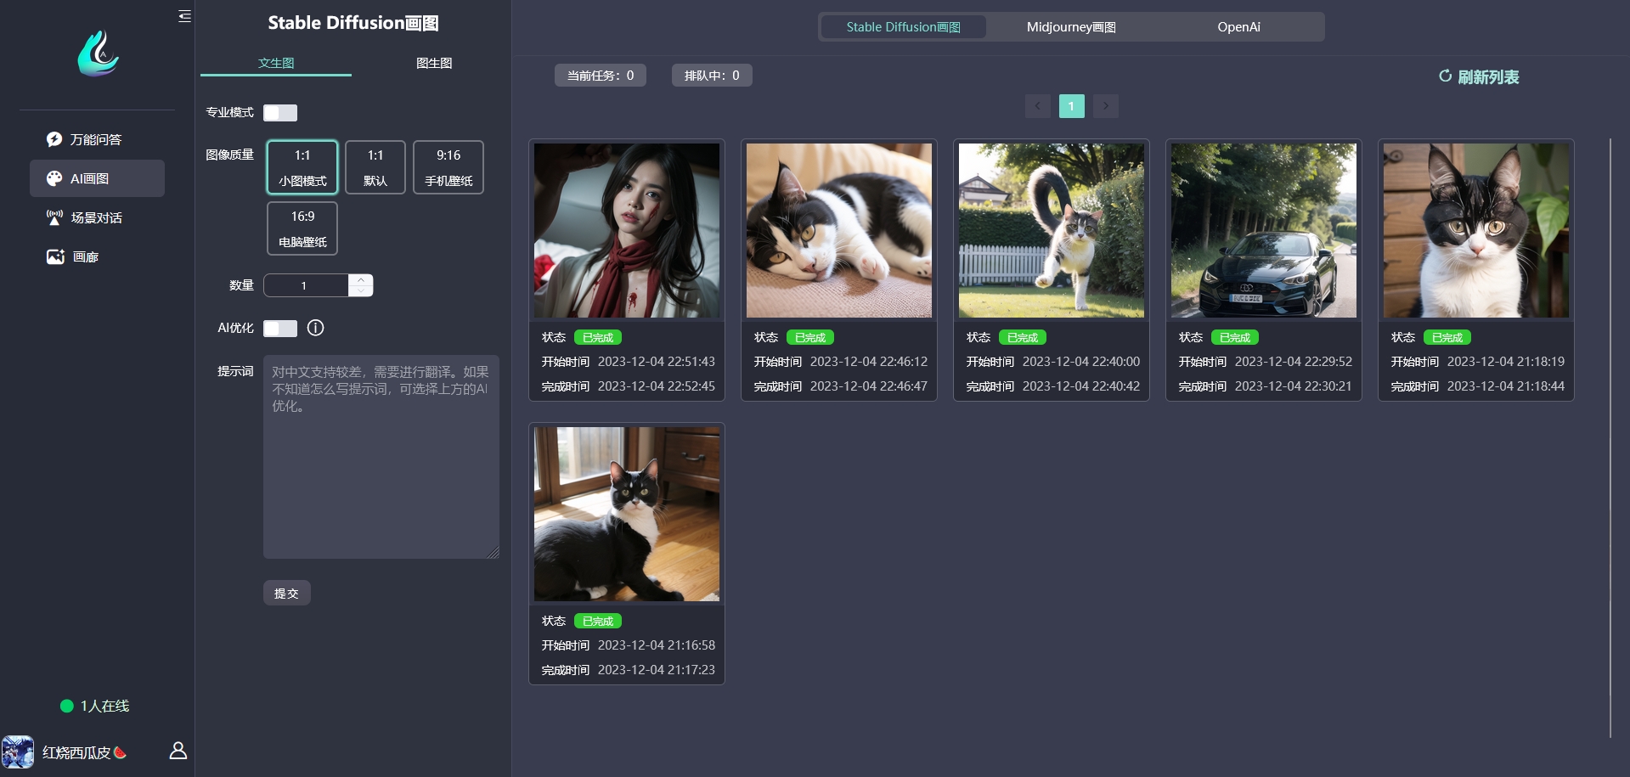Click the prompt textarea resize handle
The width and height of the screenshot is (1630, 777).
(493, 552)
